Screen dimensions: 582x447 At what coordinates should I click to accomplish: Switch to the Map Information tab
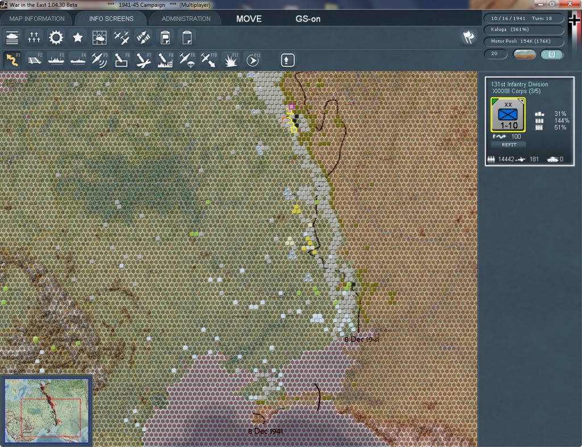(x=37, y=19)
